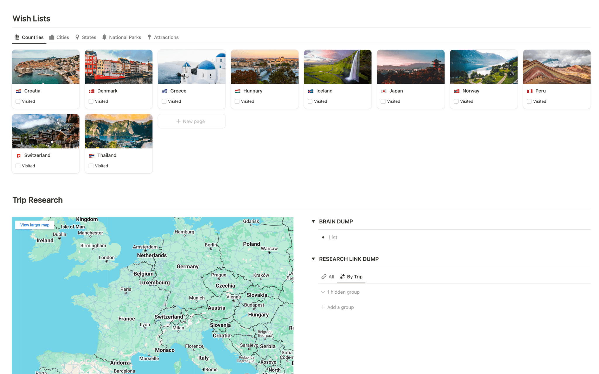Viewport: 599px width, 374px height.
Task: Click the Peru flag icon
Action: 530,91
